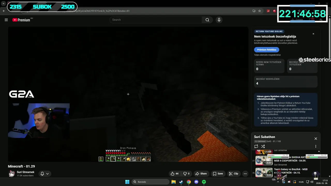Open the Suri Streamek channel avatar
The width and height of the screenshot is (331, 186).
click(x=12, y=174)
